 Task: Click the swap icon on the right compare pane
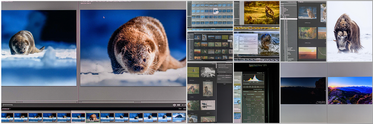[174, 105]
